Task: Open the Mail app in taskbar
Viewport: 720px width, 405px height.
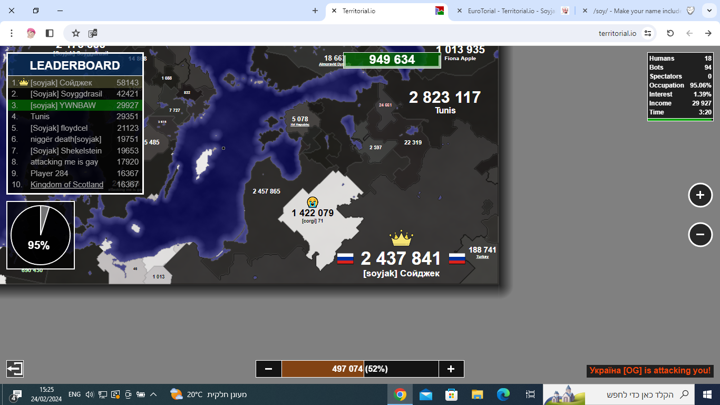Action: (x=426, y=394)
